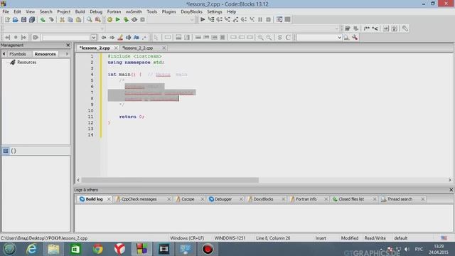The width and height of the screenshot is (455, 256).
Task: Select the Resources tree root item
Action: [x=27, y=62]
